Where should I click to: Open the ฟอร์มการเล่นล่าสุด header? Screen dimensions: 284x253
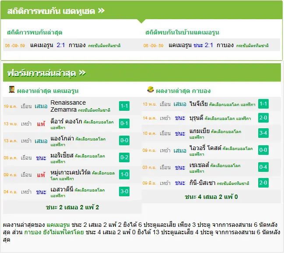(x=142, y=72)
